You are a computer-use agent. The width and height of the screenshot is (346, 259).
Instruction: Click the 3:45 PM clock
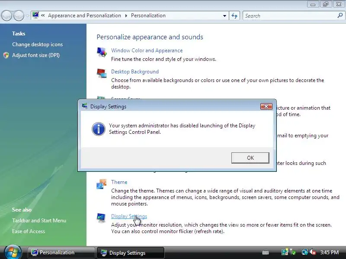(x=330, y=252)
